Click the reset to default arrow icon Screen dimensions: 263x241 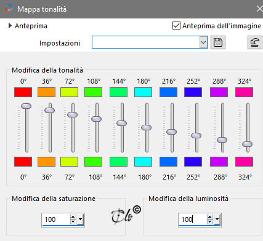255,42
